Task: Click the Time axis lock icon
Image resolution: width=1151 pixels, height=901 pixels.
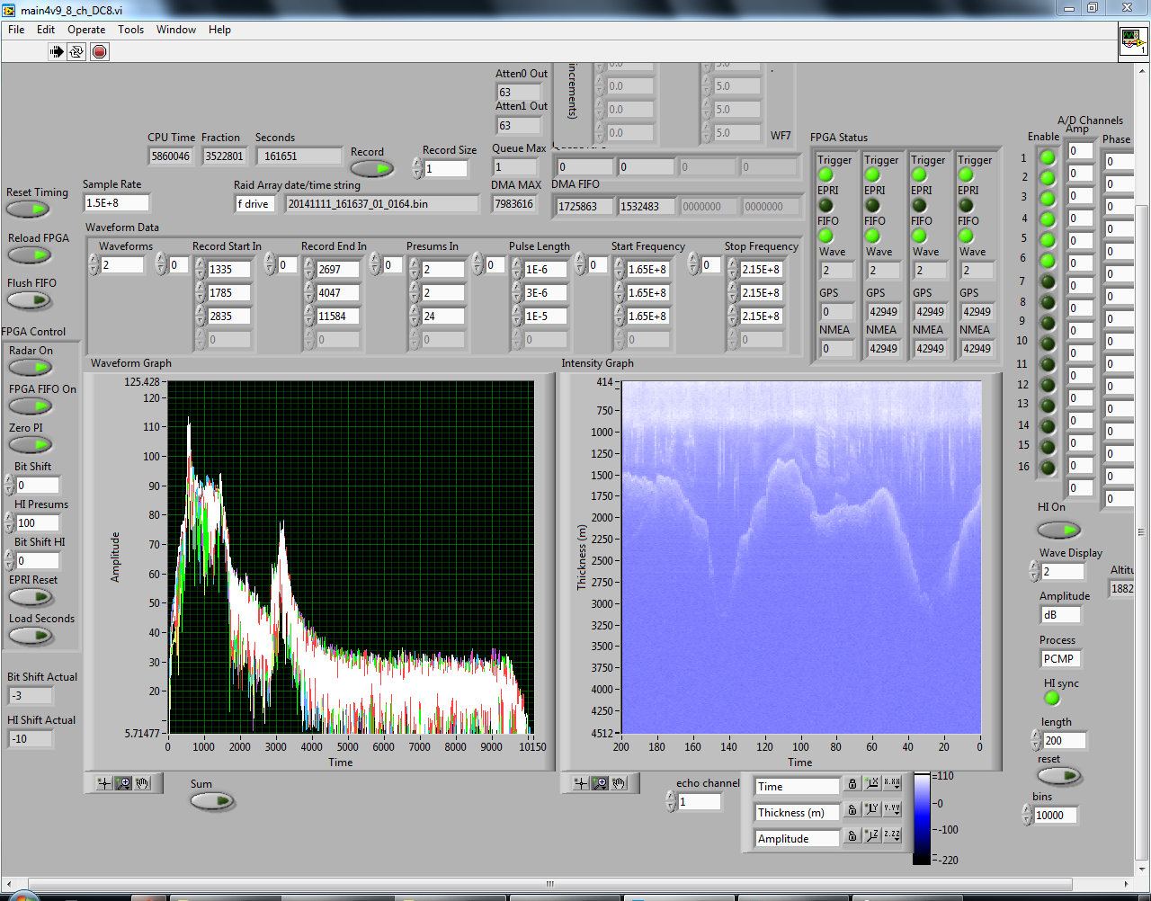Action: tap(852, 785)
